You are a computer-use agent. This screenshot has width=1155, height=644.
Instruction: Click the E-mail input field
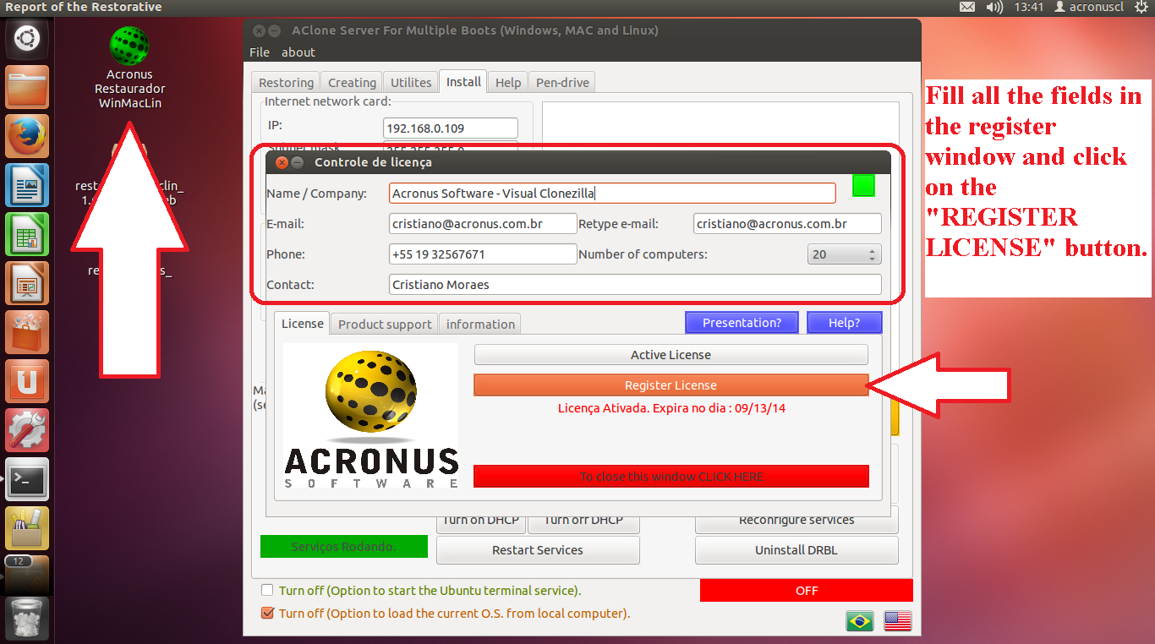[483, 224]
